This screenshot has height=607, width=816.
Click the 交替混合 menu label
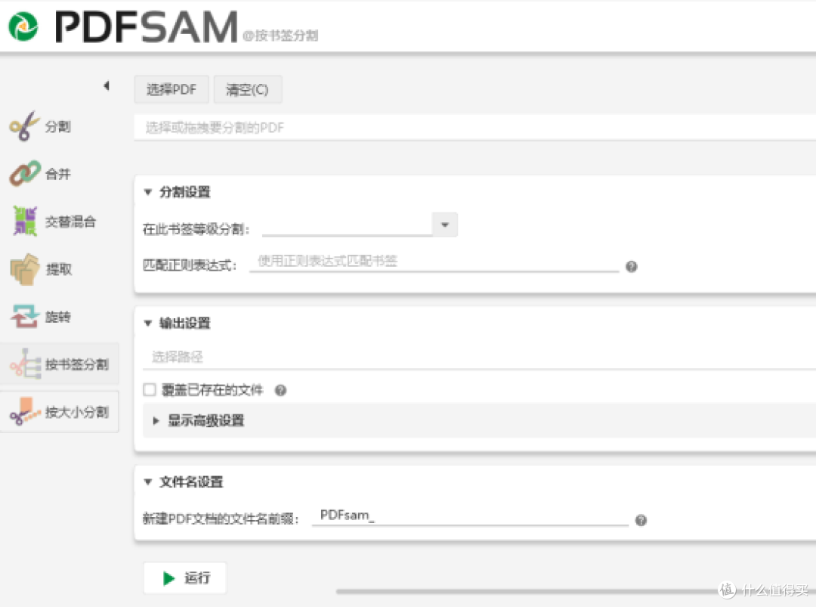71,221
